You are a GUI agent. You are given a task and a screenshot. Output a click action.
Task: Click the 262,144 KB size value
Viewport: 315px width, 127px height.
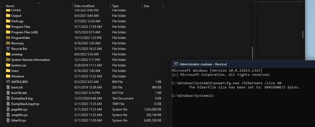tap(154, 115)
